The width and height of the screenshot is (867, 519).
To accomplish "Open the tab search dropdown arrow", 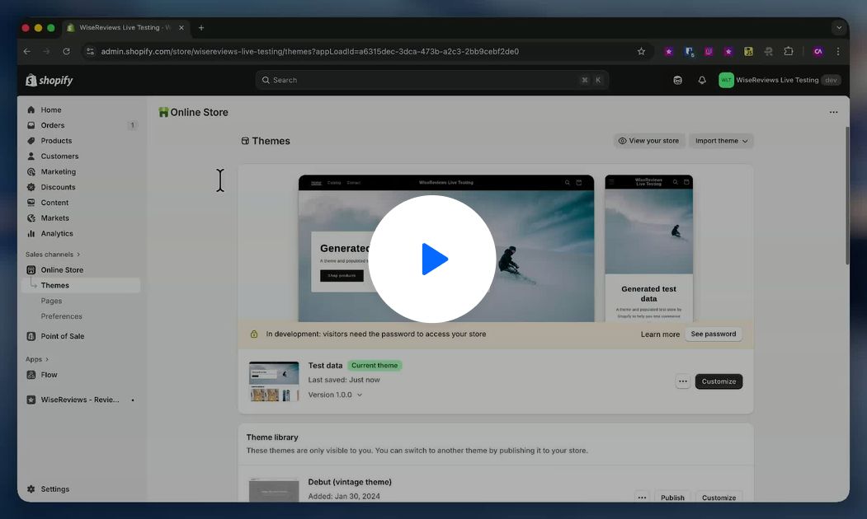I will click(x=839, y=28).
